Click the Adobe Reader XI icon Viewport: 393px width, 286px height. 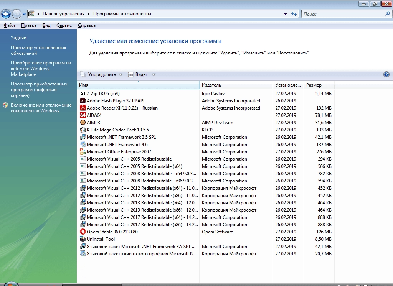(83, 108)
